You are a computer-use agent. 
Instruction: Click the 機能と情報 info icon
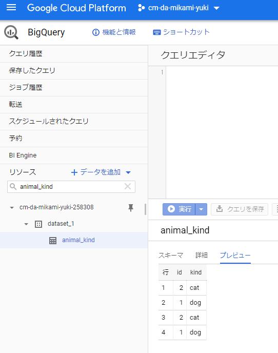pyautogui.click(x=96, y=32)
